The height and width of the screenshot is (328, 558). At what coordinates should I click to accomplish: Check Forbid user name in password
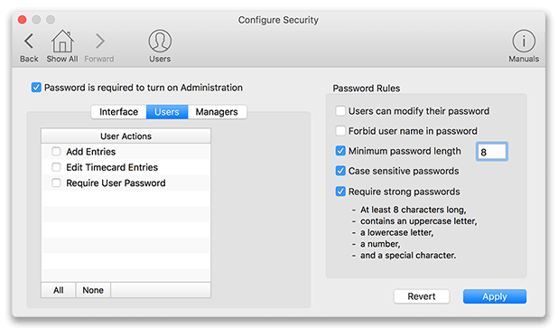coord(340,131)
